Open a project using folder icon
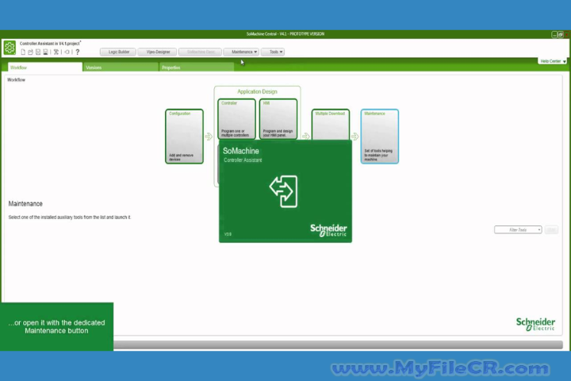The image size is (571, 381). (x=31, y=52)
